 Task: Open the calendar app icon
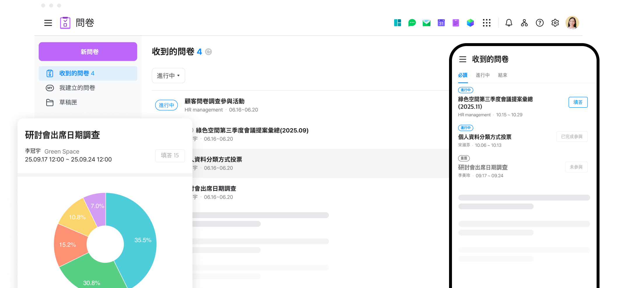441,23
